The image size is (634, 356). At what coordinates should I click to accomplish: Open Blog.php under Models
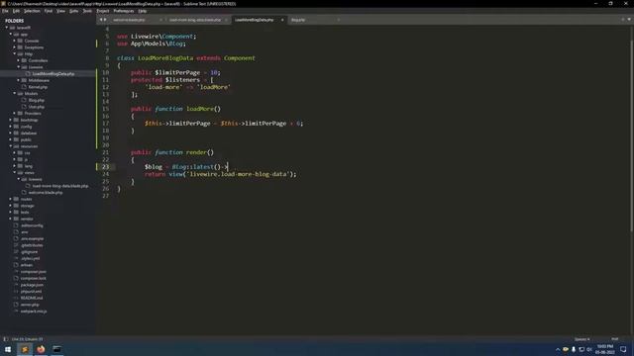37,100
